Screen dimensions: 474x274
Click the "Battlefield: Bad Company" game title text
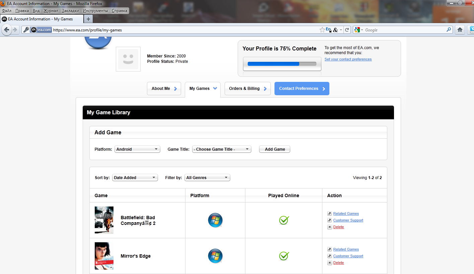coord(138,221)
